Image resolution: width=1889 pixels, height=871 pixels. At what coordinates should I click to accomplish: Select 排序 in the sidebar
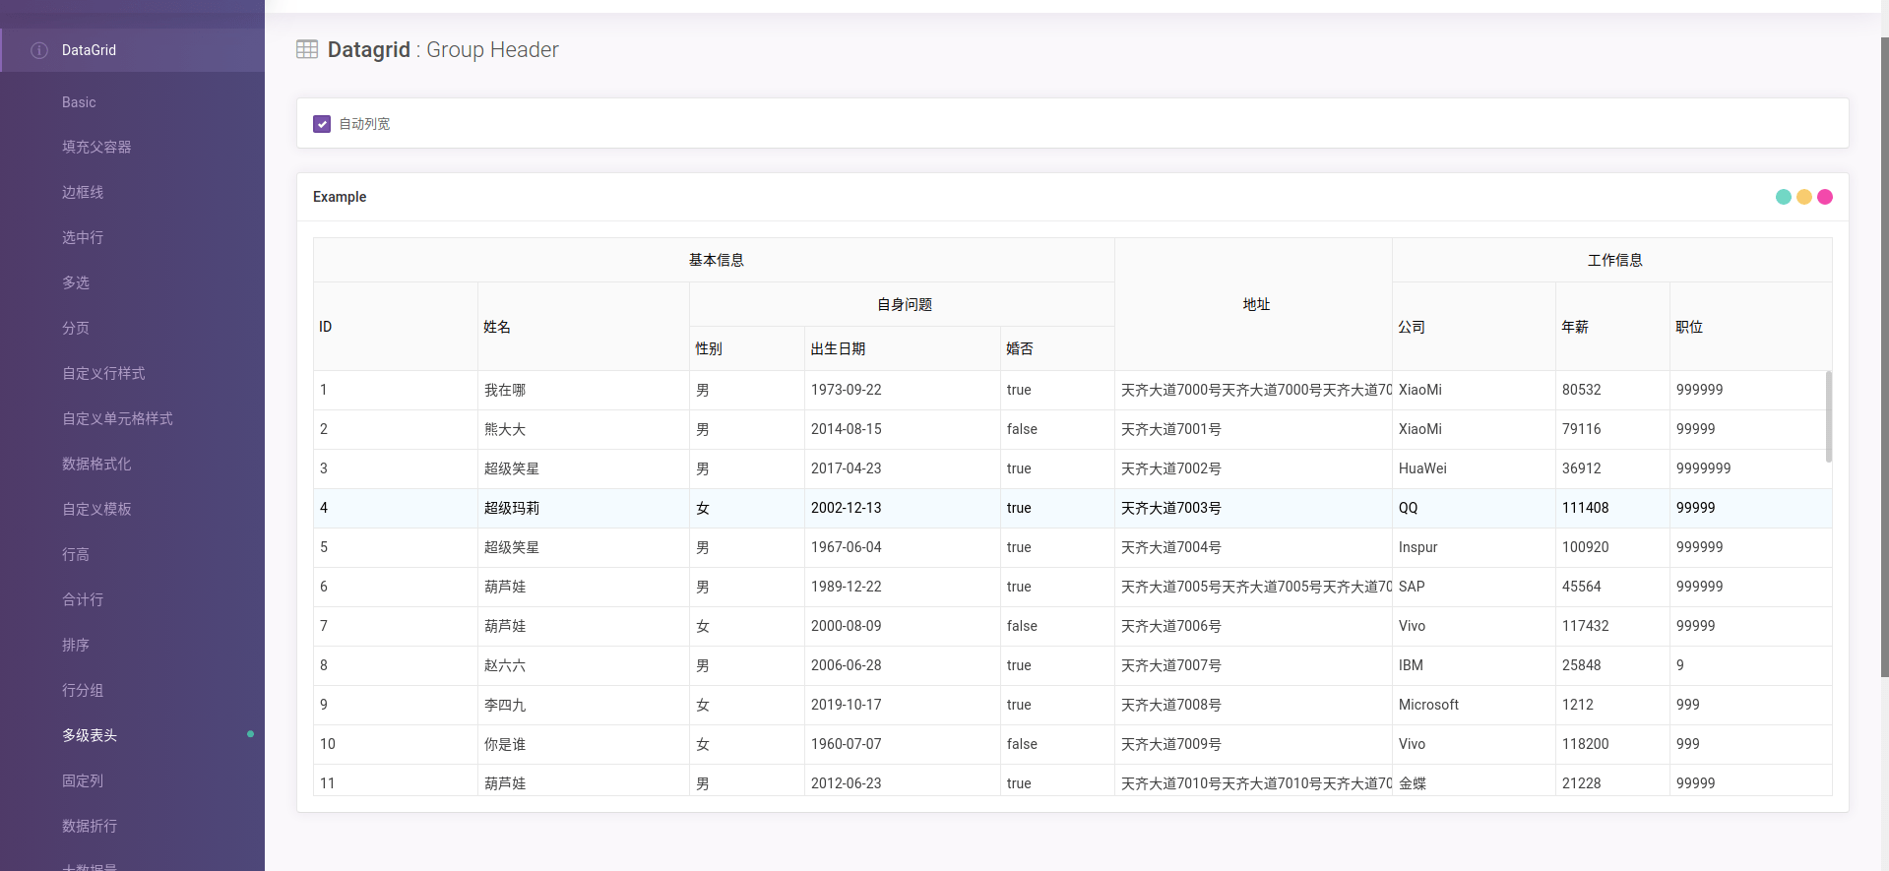[76, 645]
